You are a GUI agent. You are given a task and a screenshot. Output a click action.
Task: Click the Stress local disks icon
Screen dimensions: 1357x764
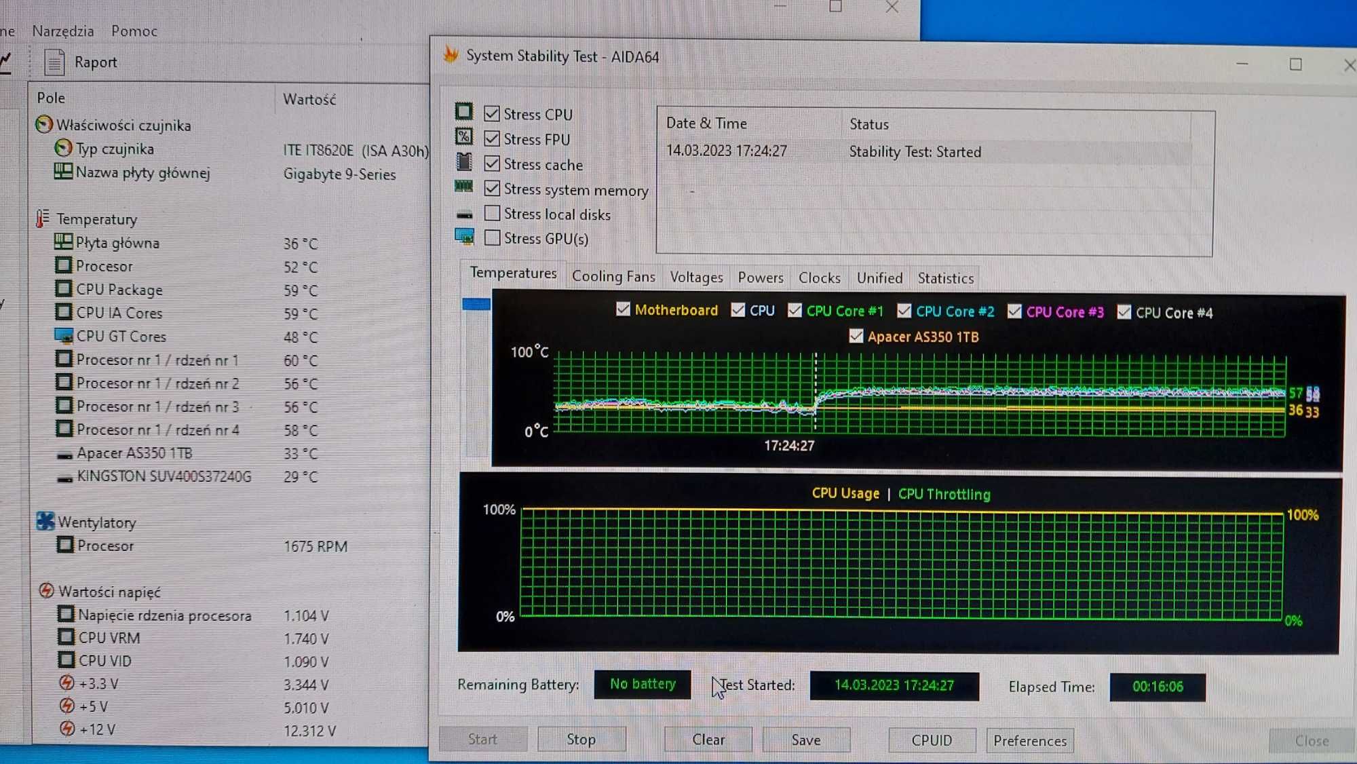(463, 213)
